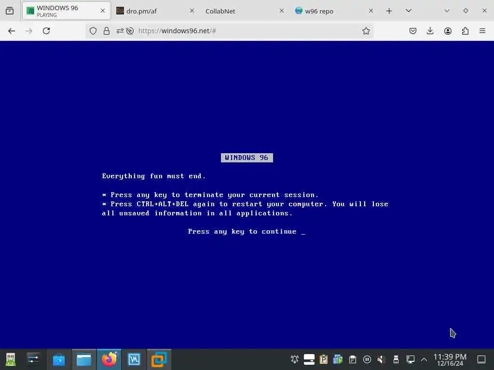Click the media pause tray icon
Screen dimensions: 494x370
click(367, 359)
